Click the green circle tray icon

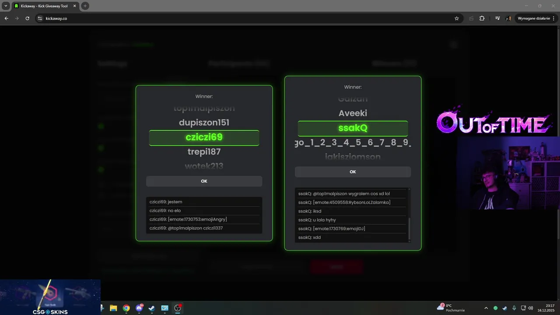[496, 308]
